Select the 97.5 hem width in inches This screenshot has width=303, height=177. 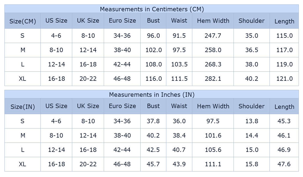pos(213,121)
